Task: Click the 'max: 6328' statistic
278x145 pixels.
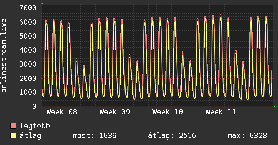Action: click(247, 136)
